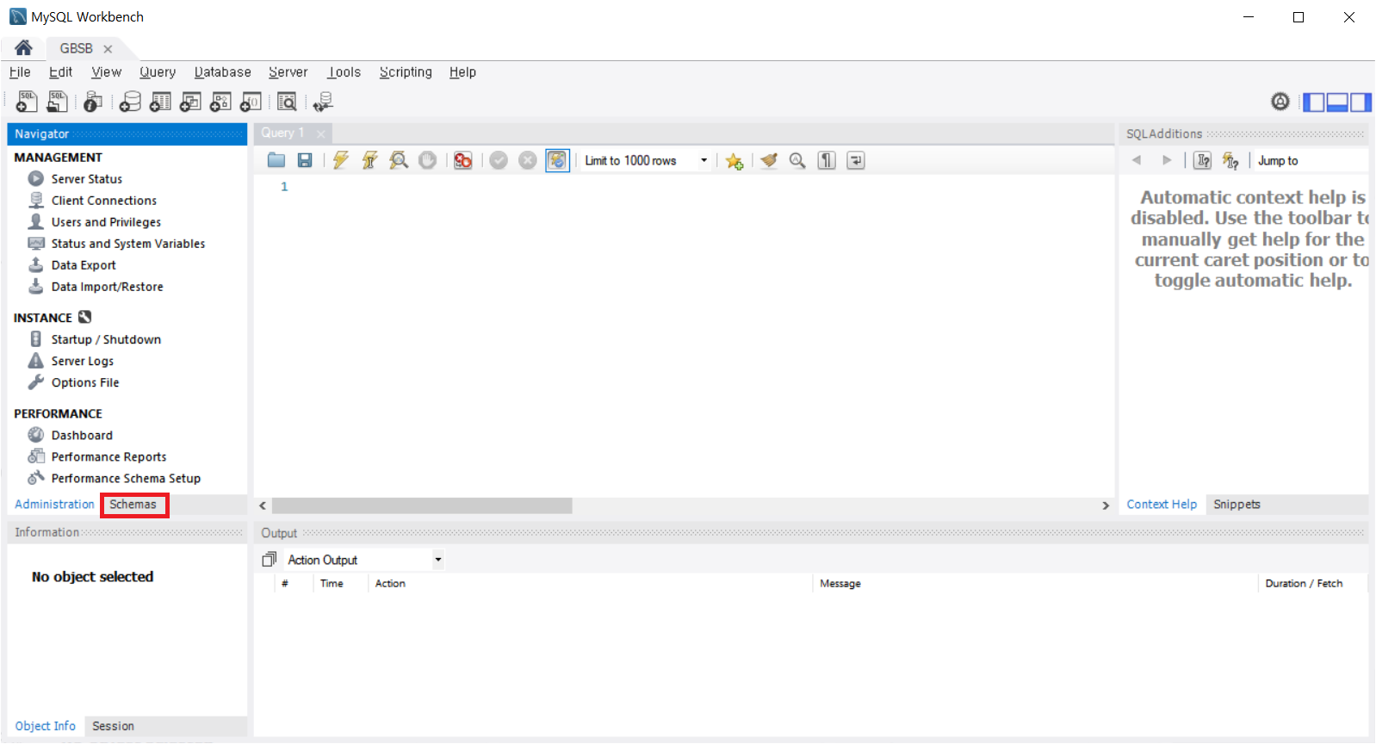Create a new function icon
The height and width of the screenshot is (744, 1376).
pos(251,102)
